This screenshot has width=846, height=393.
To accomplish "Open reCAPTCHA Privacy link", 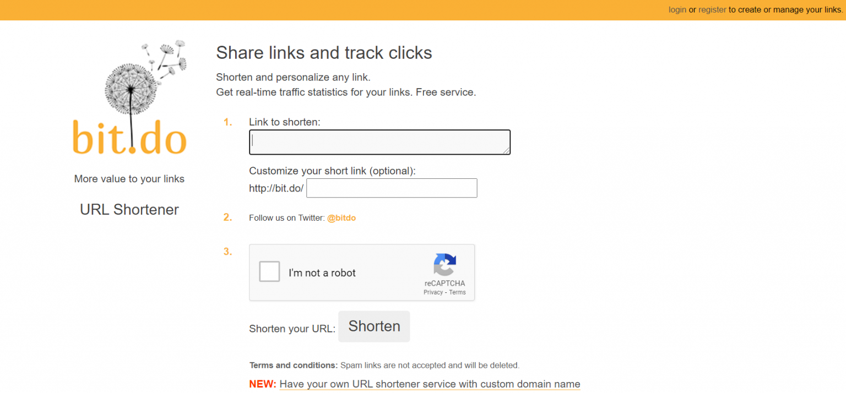I will pos(433,292).
